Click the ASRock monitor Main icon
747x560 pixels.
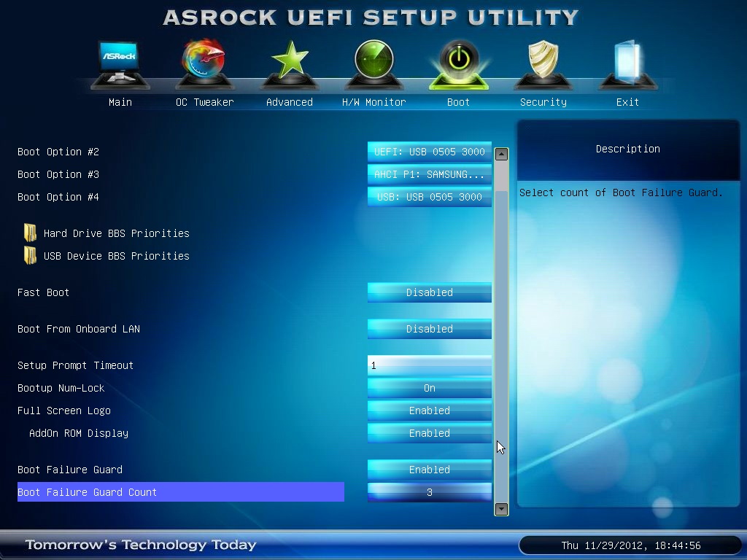click(120, 64)
